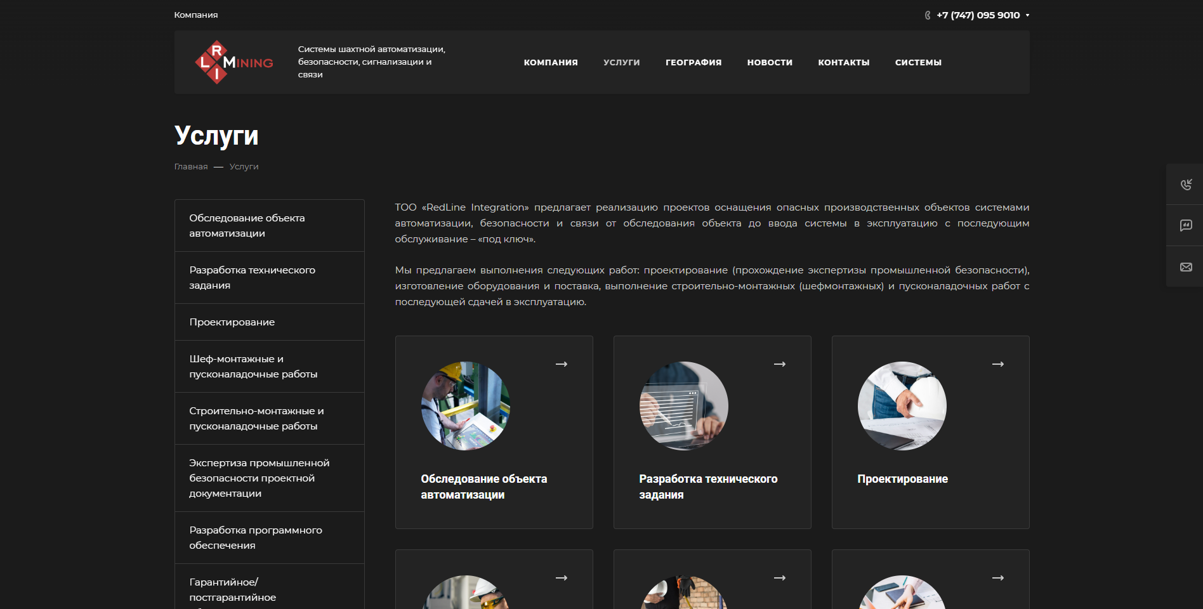1203x609 pixels.
Task: Open engineer thumbnail on Обследование card
Action: [x=466, y=406]
